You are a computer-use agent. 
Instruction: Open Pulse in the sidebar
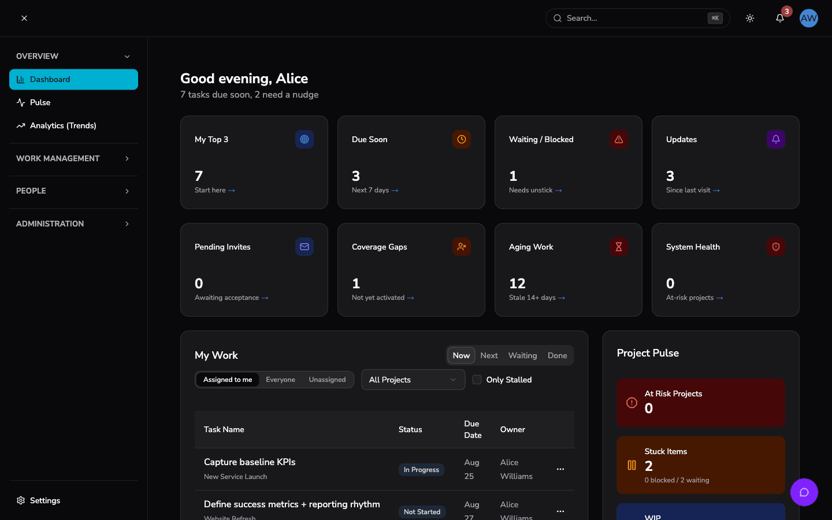coord(73,102)
